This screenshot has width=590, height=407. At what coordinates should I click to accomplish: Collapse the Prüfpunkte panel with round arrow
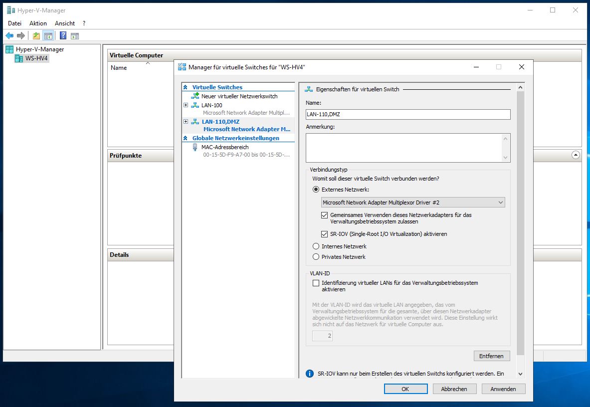576,155
